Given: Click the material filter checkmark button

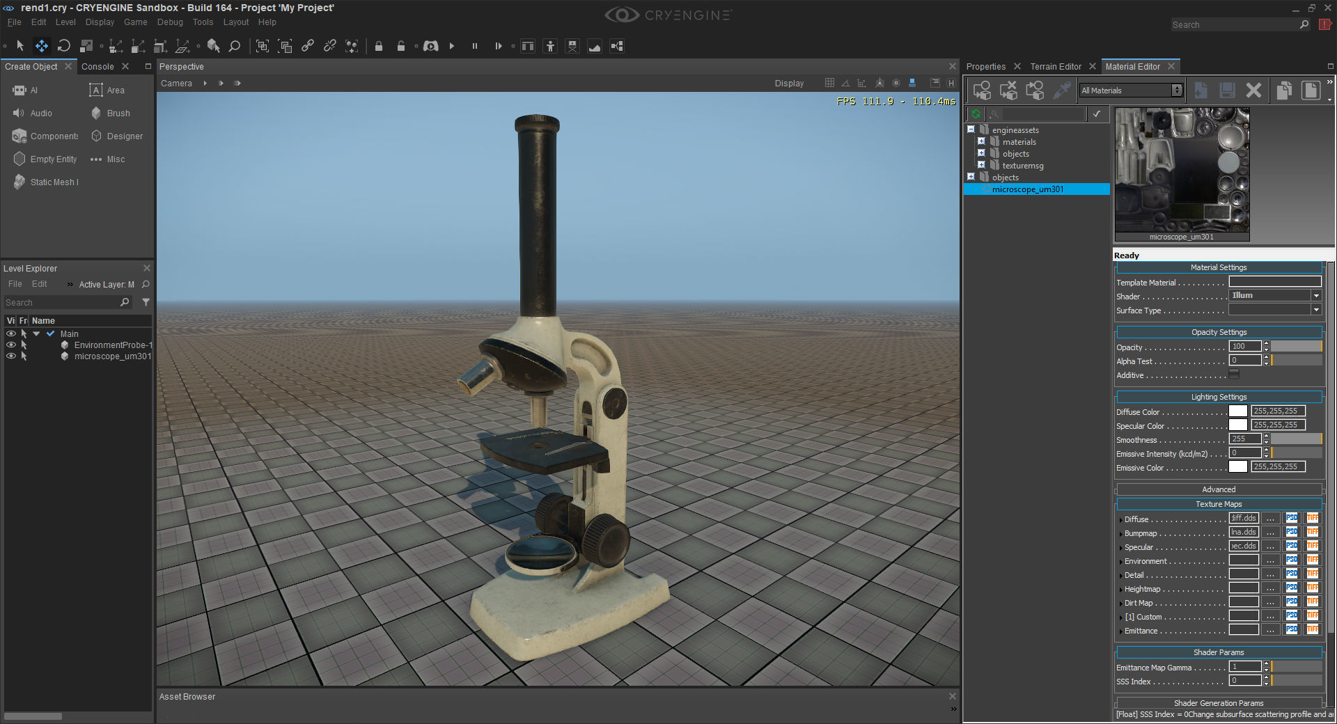Looking at the screenshot, I should click(1097, 113).
